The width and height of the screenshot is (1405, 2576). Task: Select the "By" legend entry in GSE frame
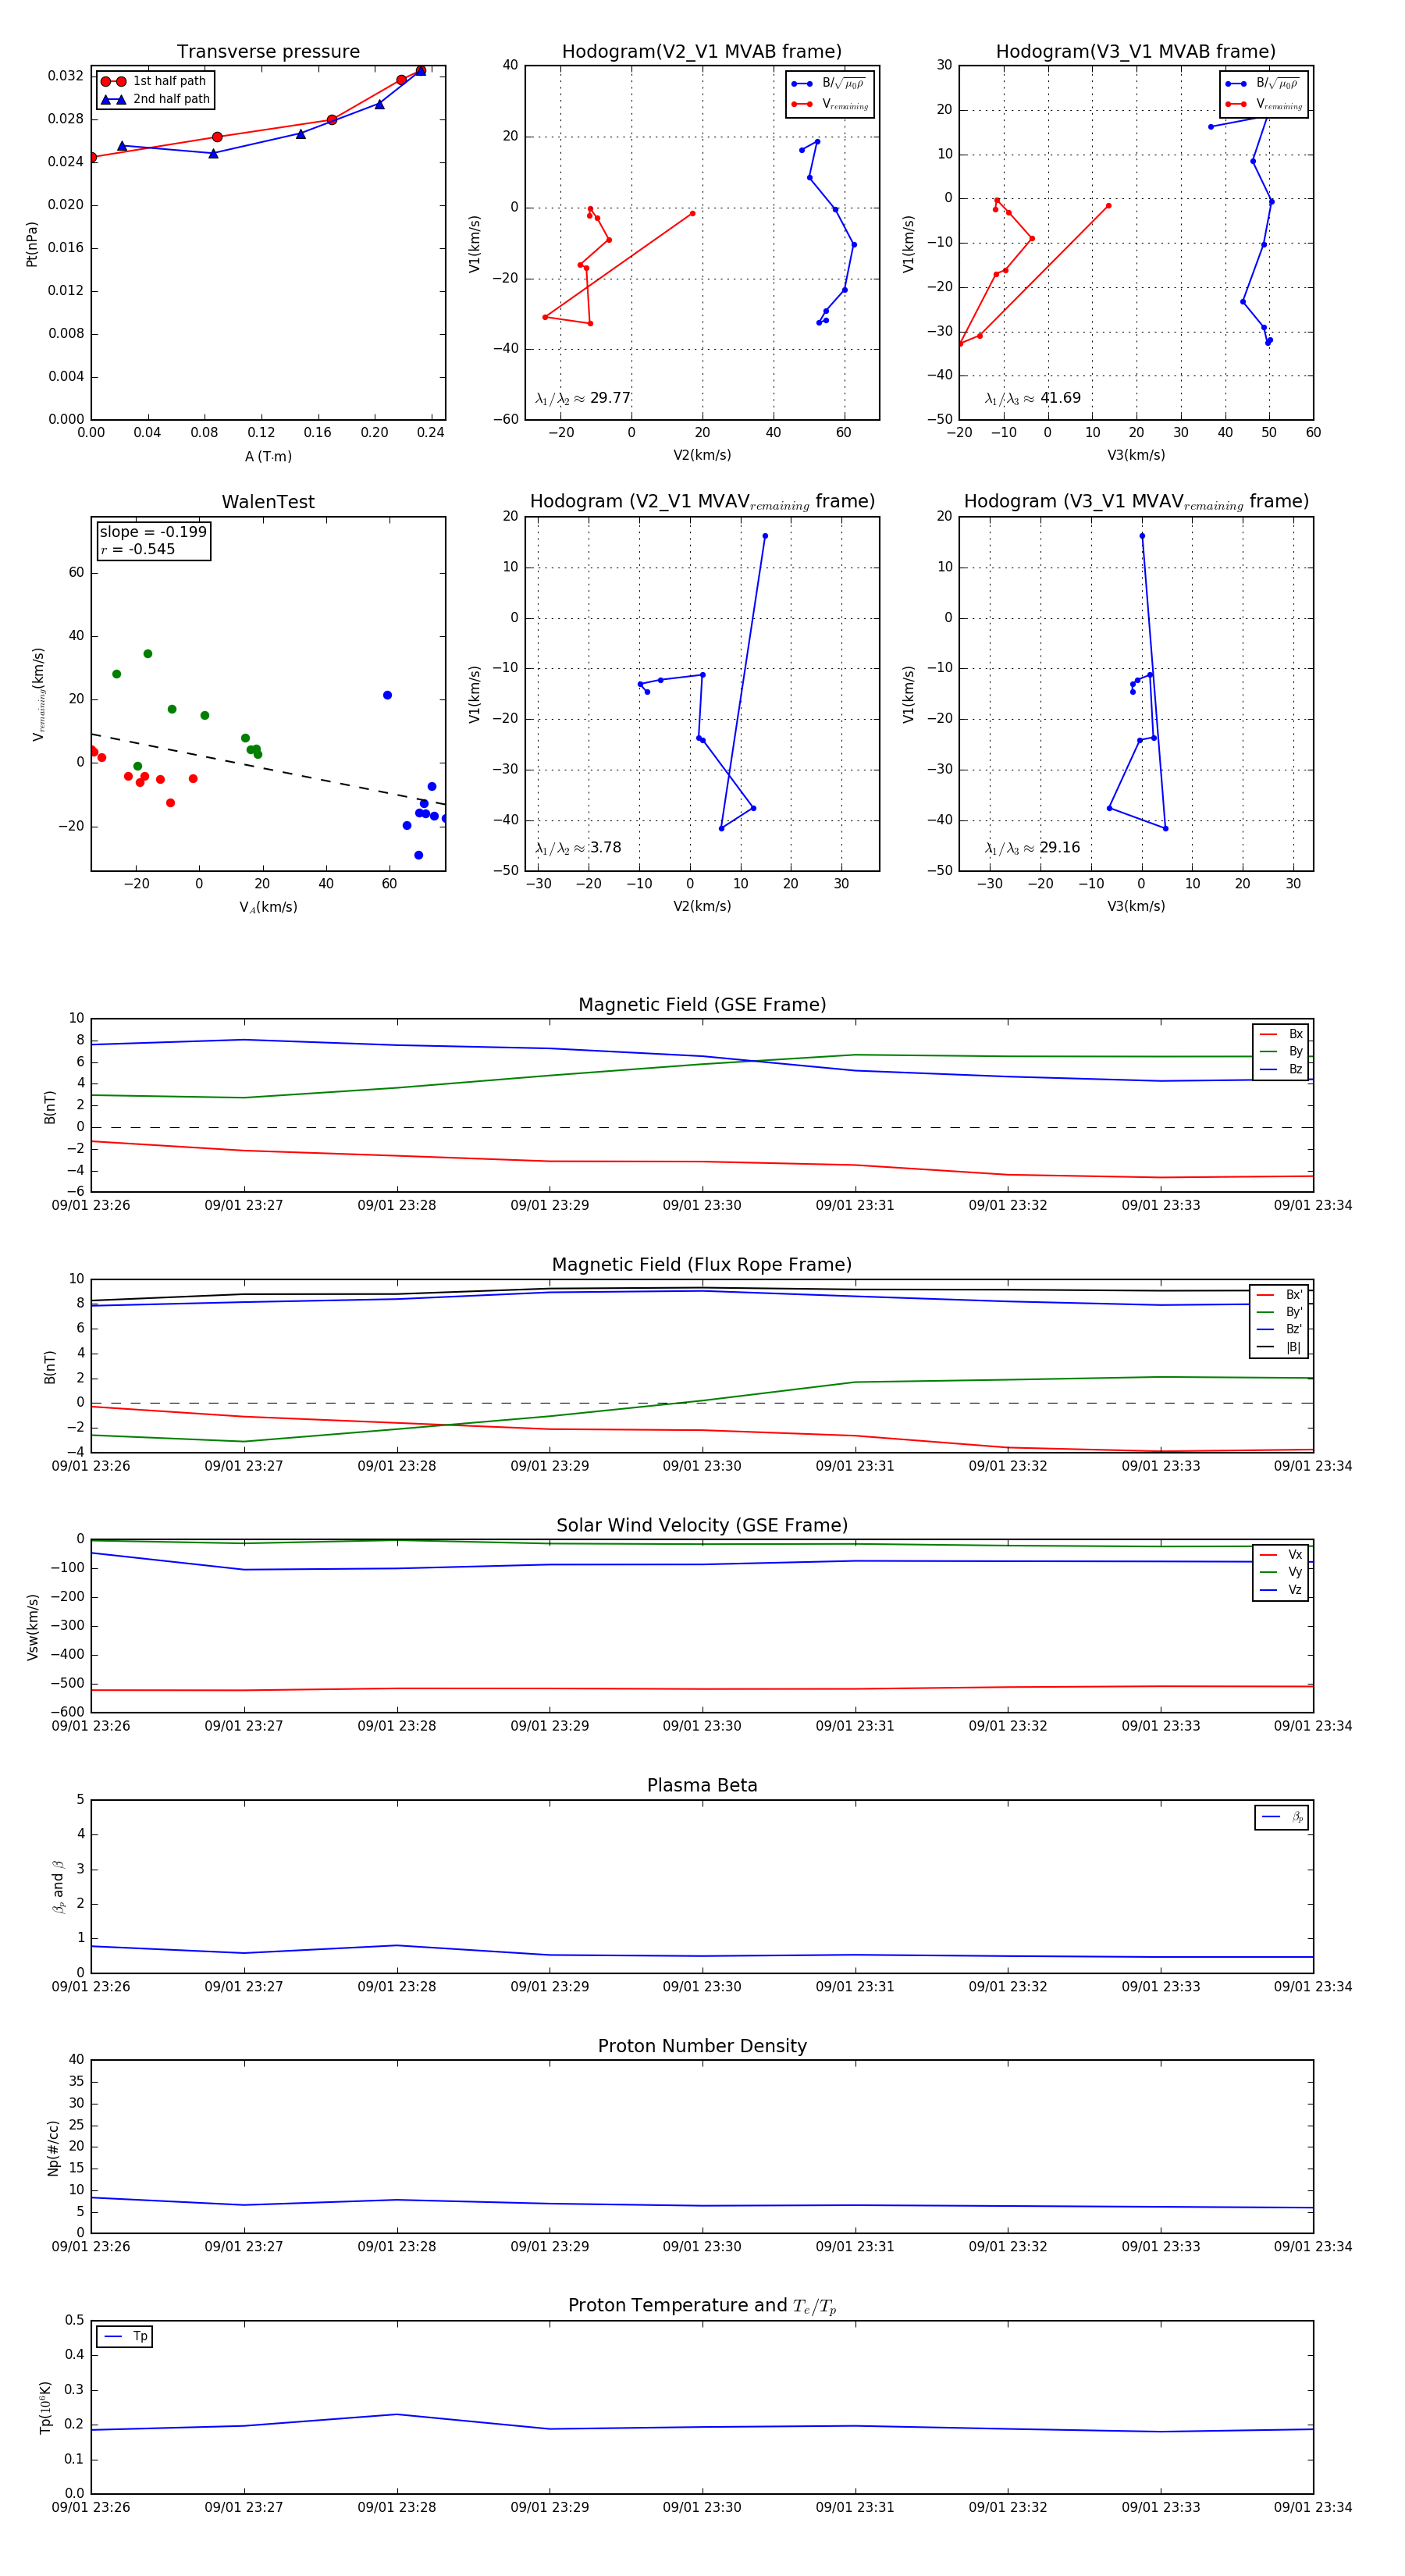[x=1281, y=1051]
